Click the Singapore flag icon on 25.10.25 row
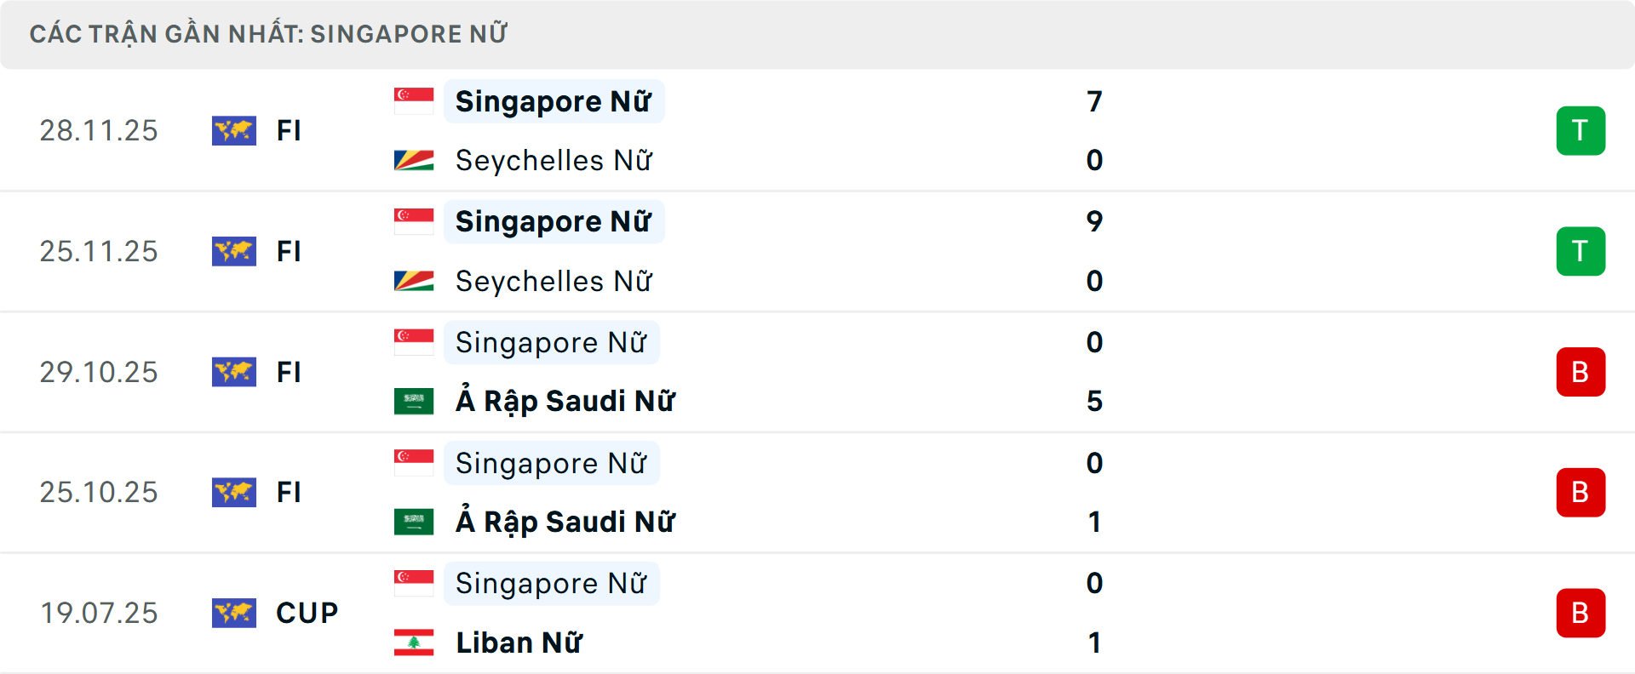 (413, 462)
